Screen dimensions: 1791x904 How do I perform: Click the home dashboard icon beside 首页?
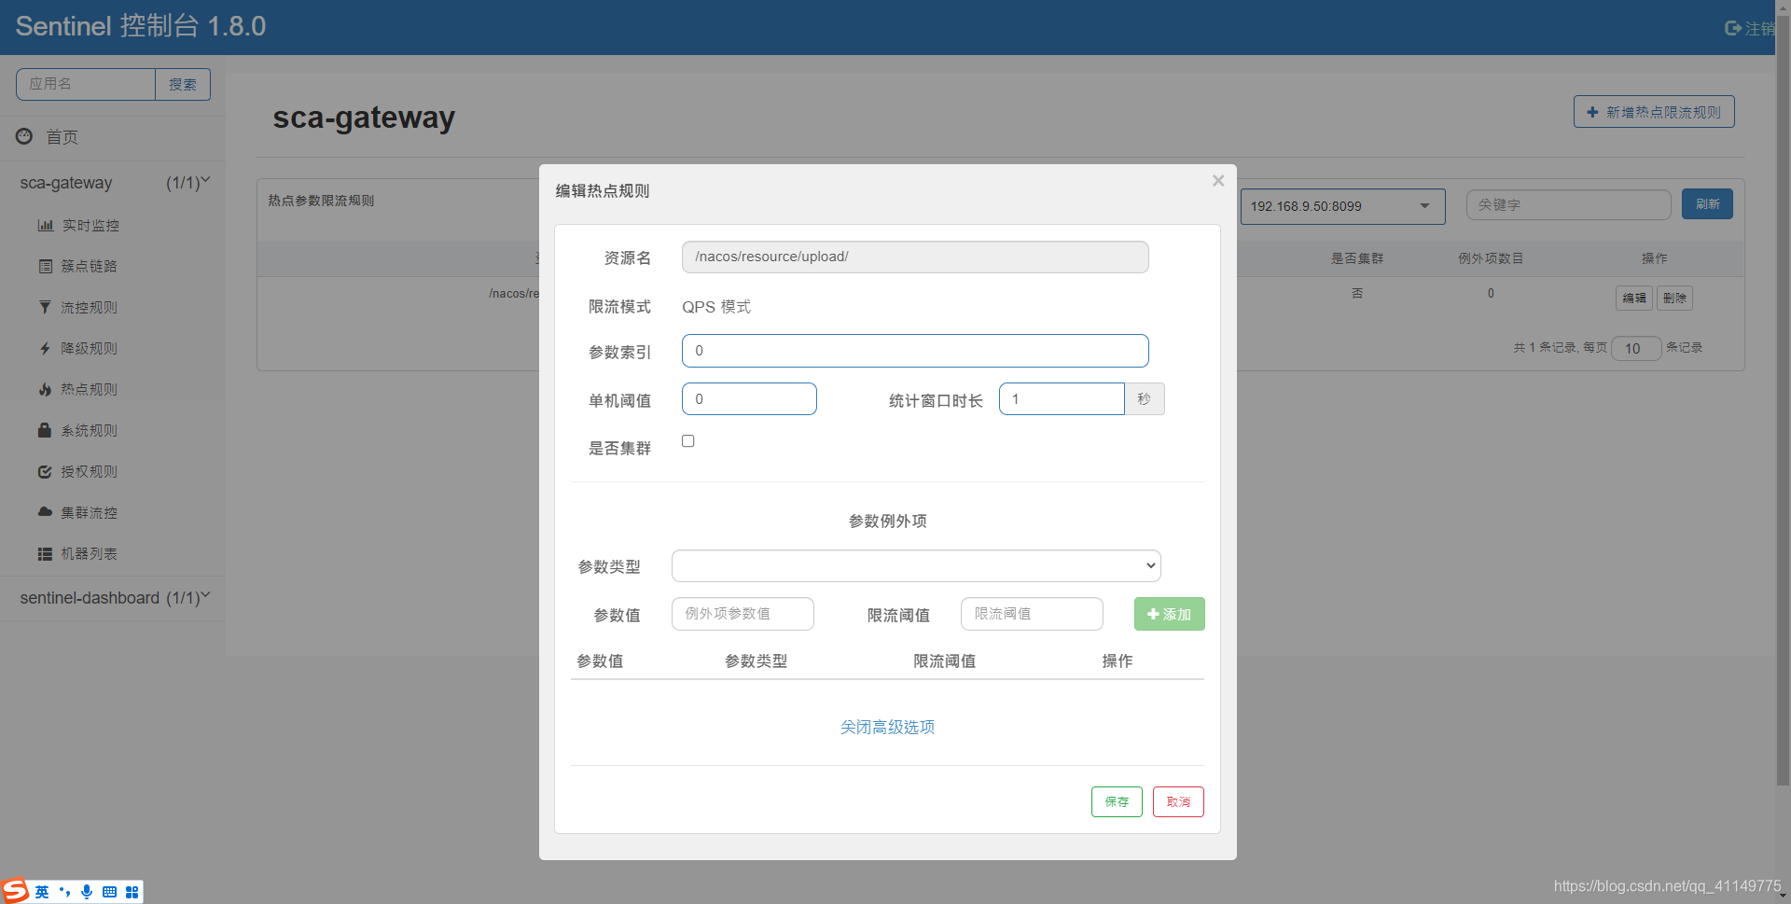[x=24, y=136]
